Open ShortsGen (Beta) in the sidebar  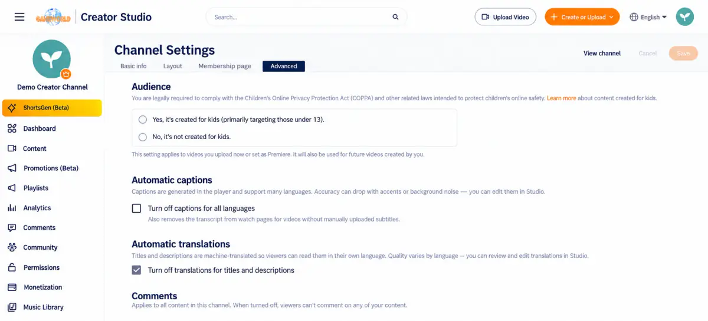[52, 108]
